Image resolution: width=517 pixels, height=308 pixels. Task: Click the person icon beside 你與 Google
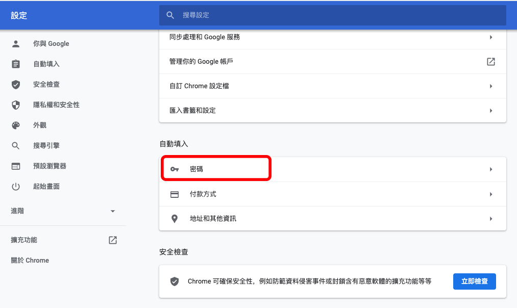16,44
